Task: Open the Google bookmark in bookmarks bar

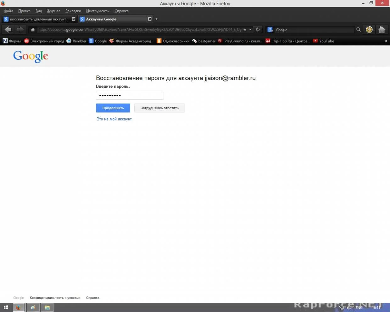Action: click(98, 41)
